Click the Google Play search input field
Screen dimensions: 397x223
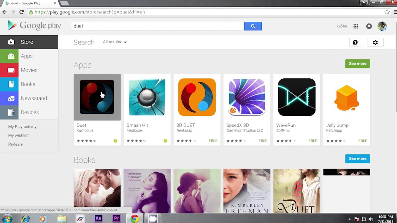[158, 26]
